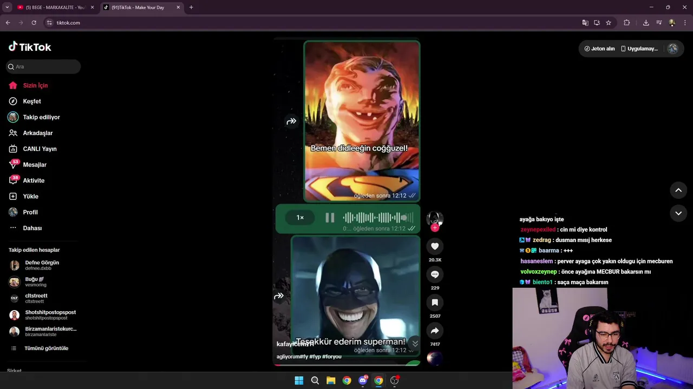Bookmark this page with star icon
Image resolution: width=693 pixels, height=389 pixels.
click(x=609, y=23)
